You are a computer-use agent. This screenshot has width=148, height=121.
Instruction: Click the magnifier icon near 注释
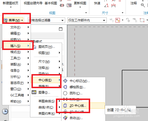tap(143, 5)
